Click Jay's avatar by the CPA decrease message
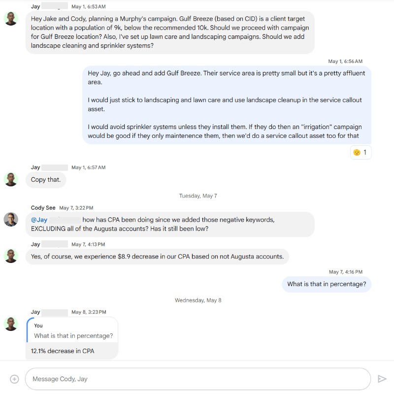394x394 pixels. click(x=11, y=257)
